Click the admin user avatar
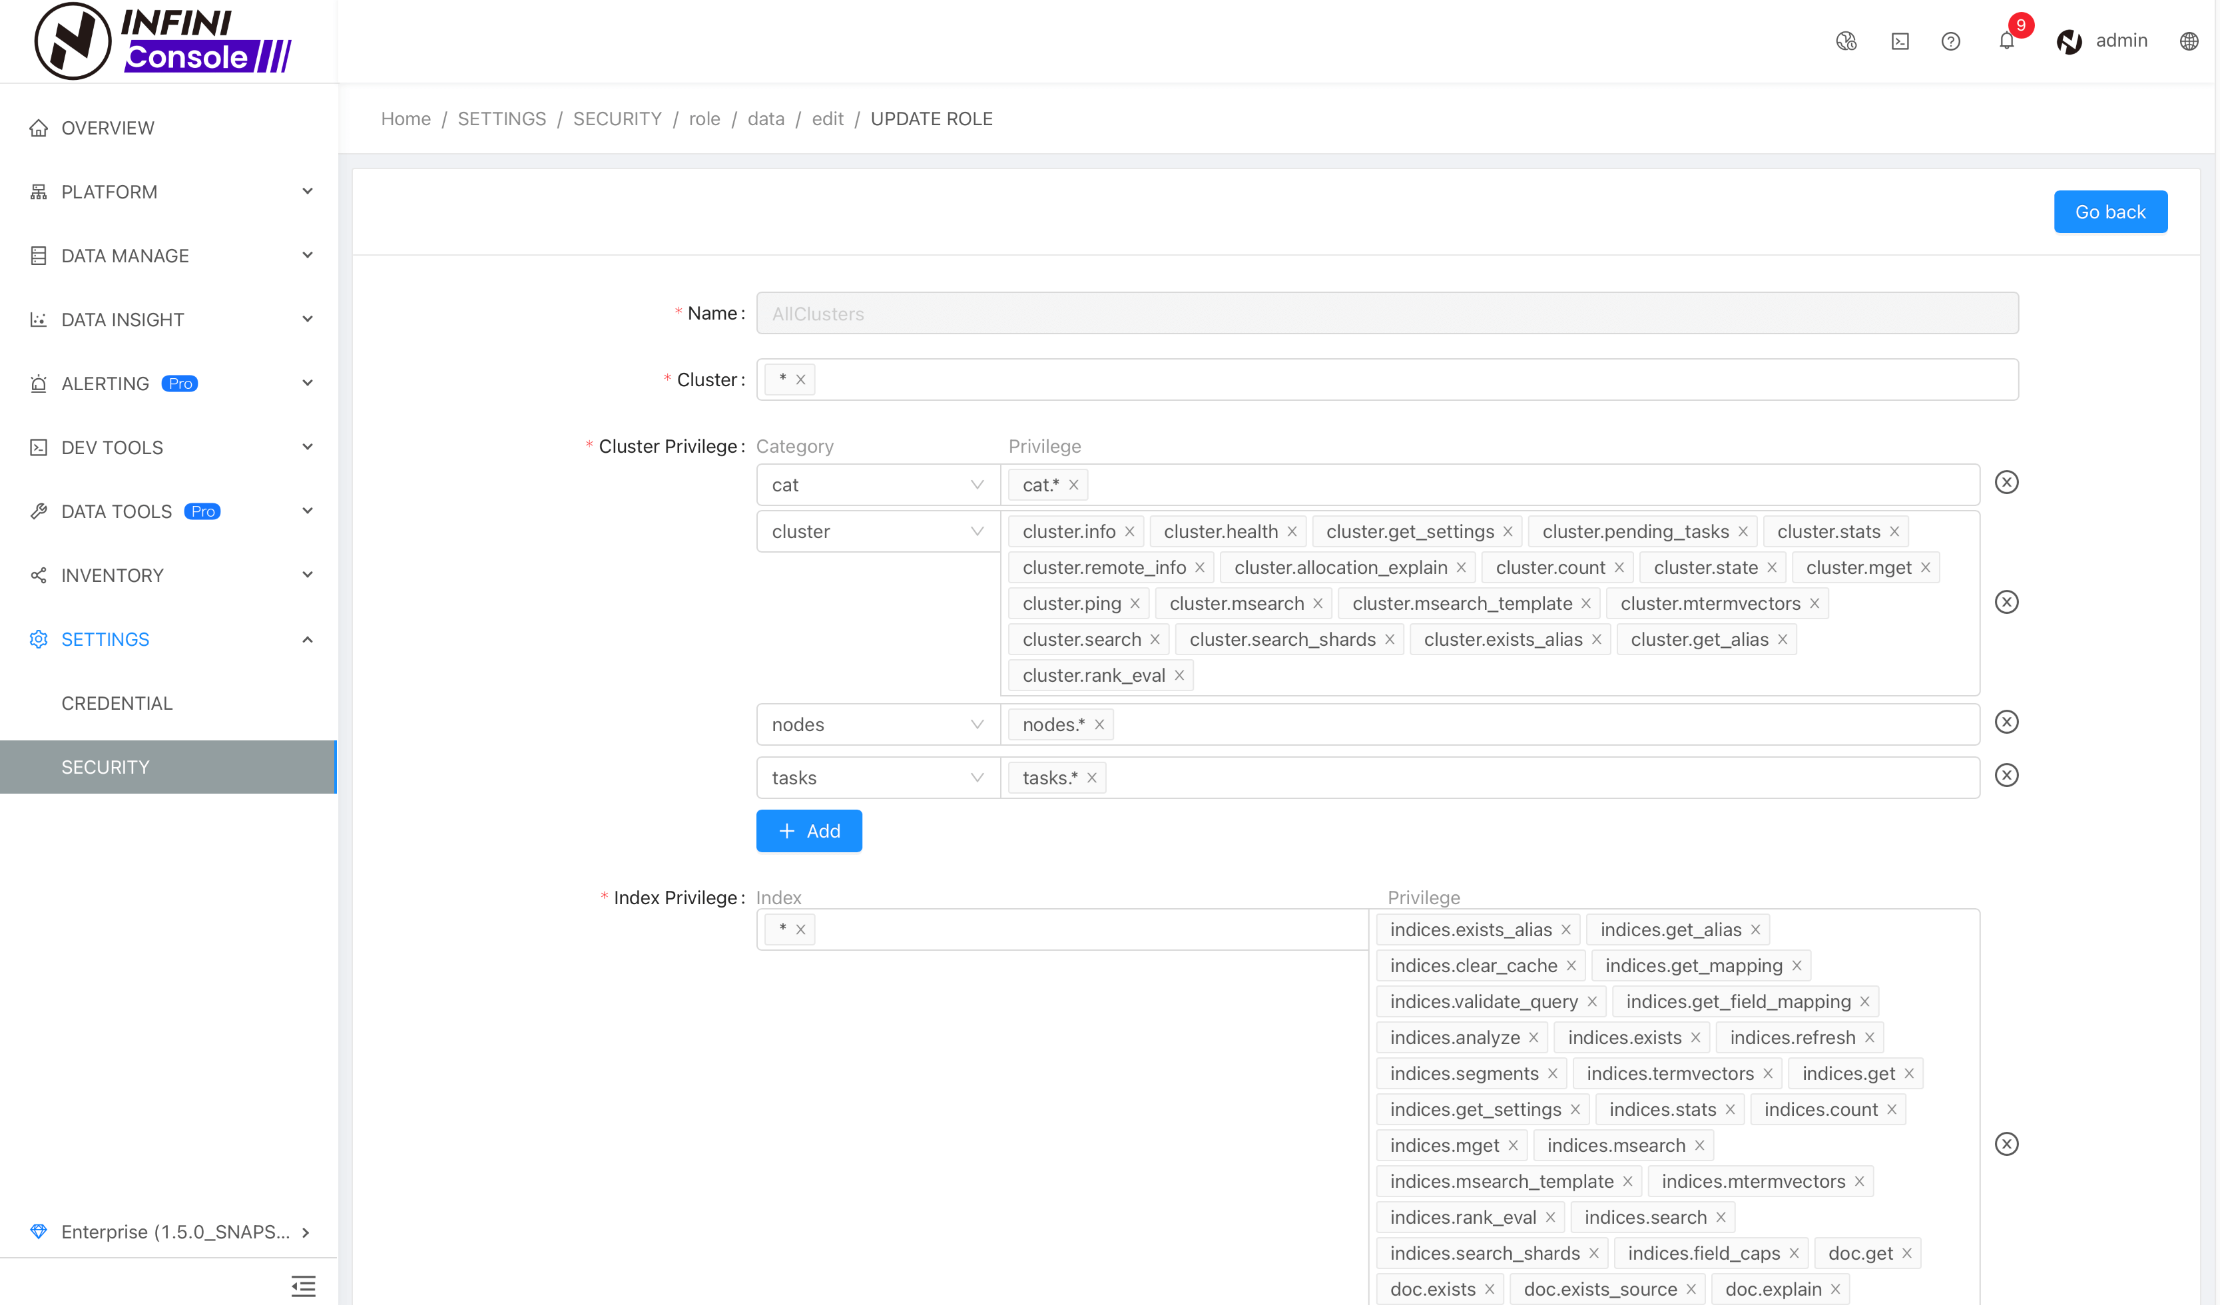 click(x=2068, y=41)
